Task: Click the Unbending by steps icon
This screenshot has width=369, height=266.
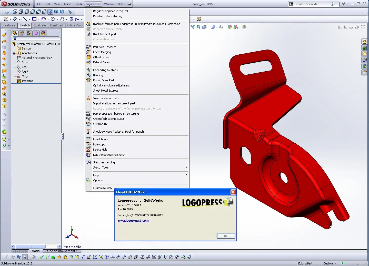Action: click(x=88, y=70)
